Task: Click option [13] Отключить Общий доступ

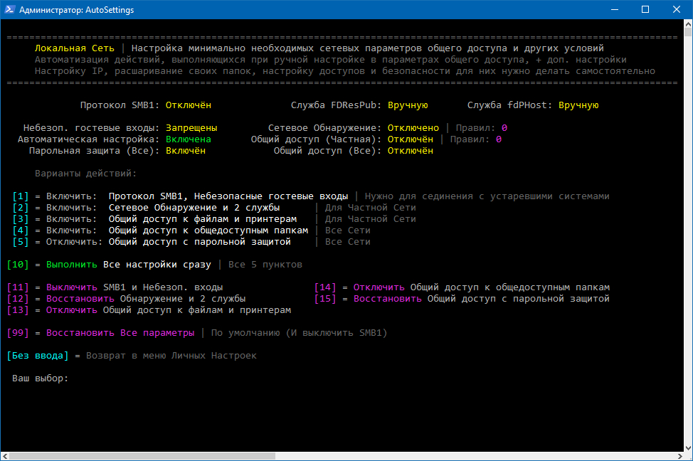Action: (149, 310)
